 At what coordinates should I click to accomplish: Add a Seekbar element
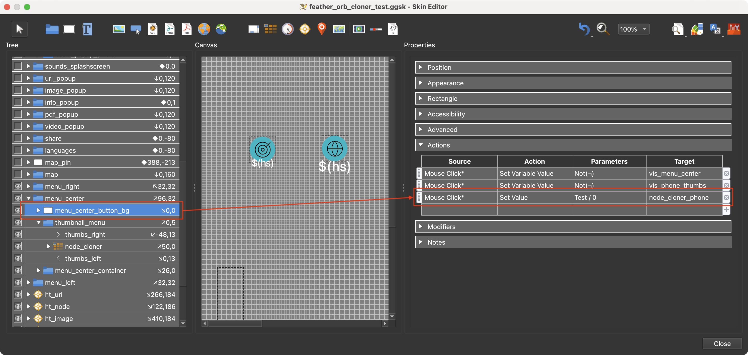[x=376, y=29]
